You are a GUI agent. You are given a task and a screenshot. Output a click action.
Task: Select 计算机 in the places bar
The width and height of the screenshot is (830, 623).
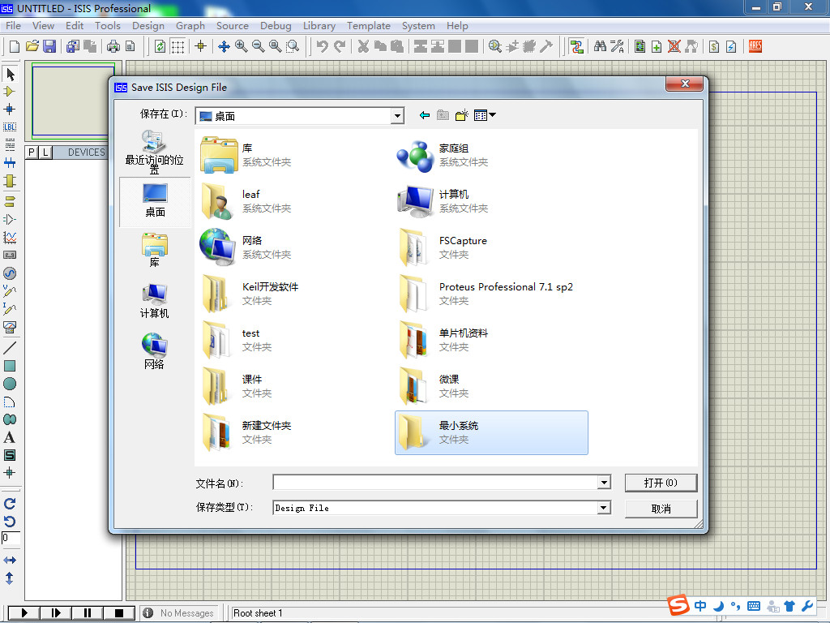154,301
